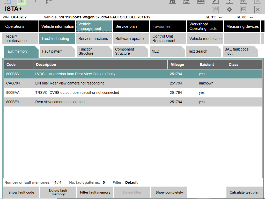The width and height of the screenshot is (265, 199).
Task: Open the help question mark icon
Action: pyautogui.click(x=229, y=2)
